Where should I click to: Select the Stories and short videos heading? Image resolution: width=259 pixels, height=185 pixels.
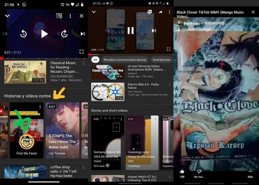[109, 111]
